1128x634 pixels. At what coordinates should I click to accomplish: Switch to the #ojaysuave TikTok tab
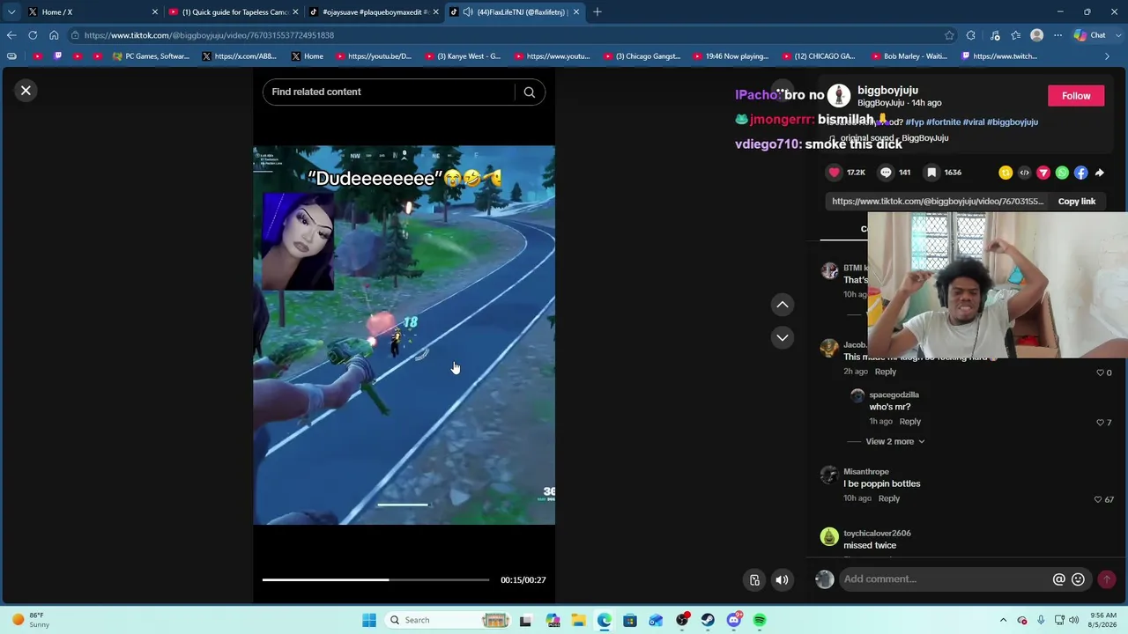click(x=375, y=12)
